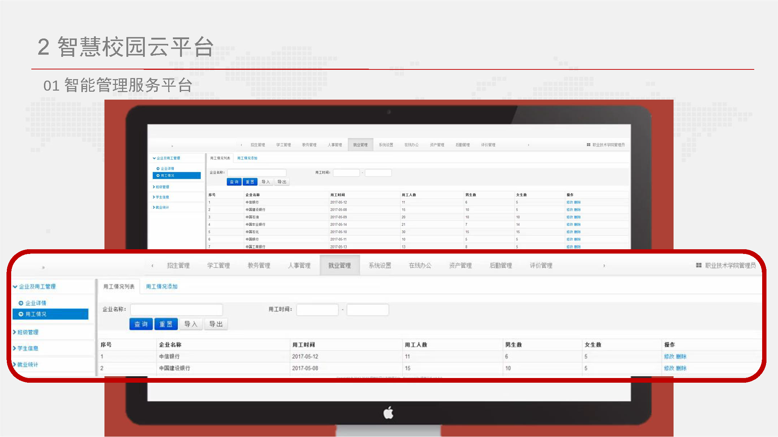Focus the 企业名称 input field
This screenshot has height=437, width=778.
(176, 309)
